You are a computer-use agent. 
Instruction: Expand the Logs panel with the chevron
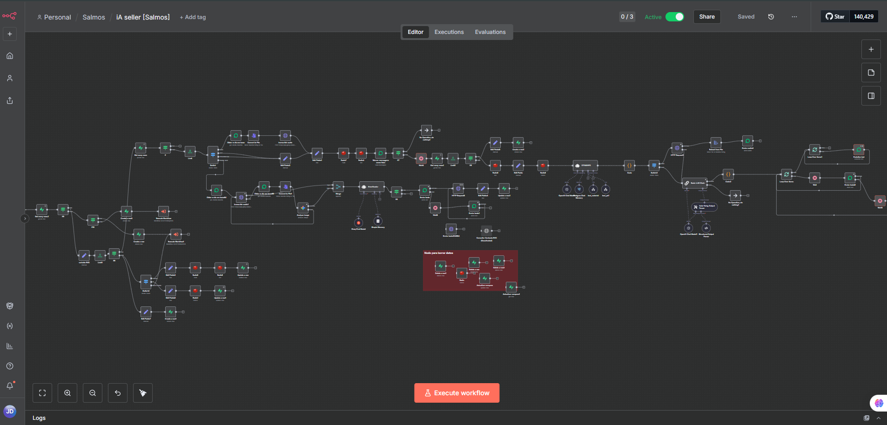[878, 418]
